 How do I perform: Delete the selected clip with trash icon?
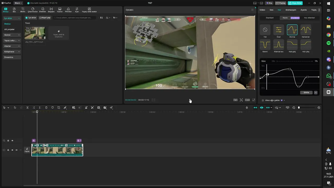click(46, 108)
